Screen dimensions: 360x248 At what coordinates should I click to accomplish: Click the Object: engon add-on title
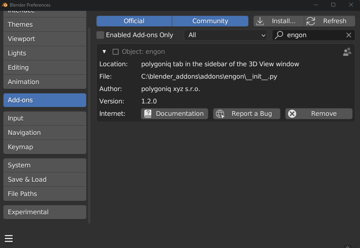point(143,52)
